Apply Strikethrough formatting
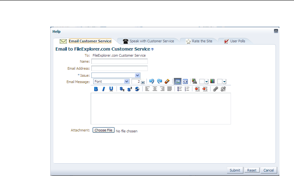294x176 pixels. 137,89
